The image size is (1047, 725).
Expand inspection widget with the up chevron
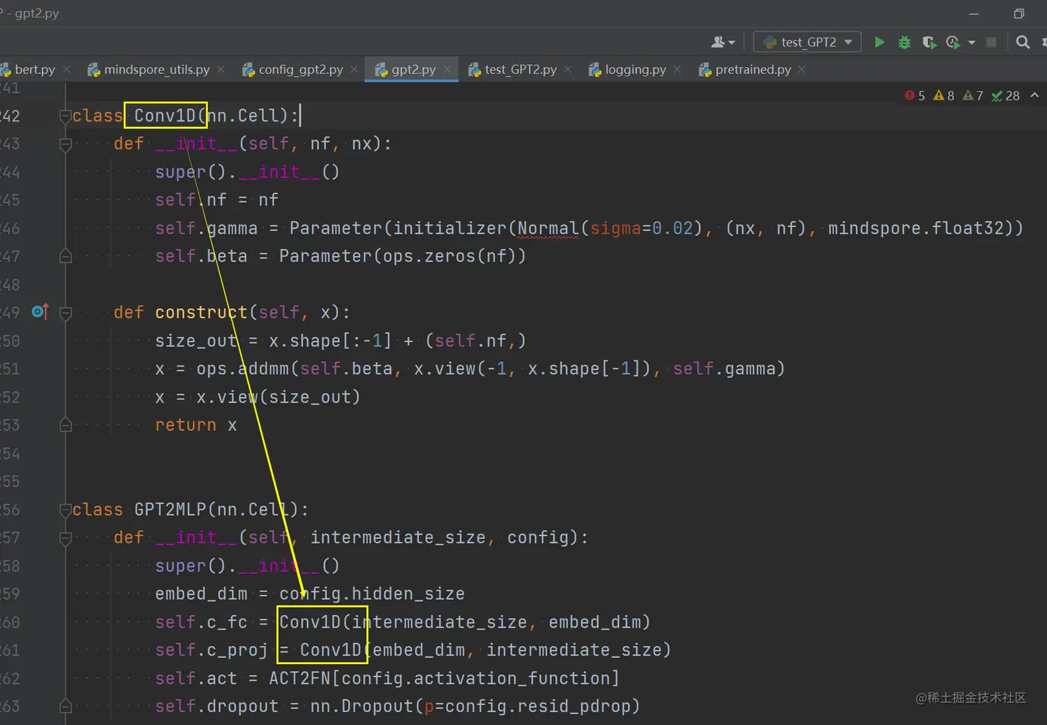[x=1035, y=95]
